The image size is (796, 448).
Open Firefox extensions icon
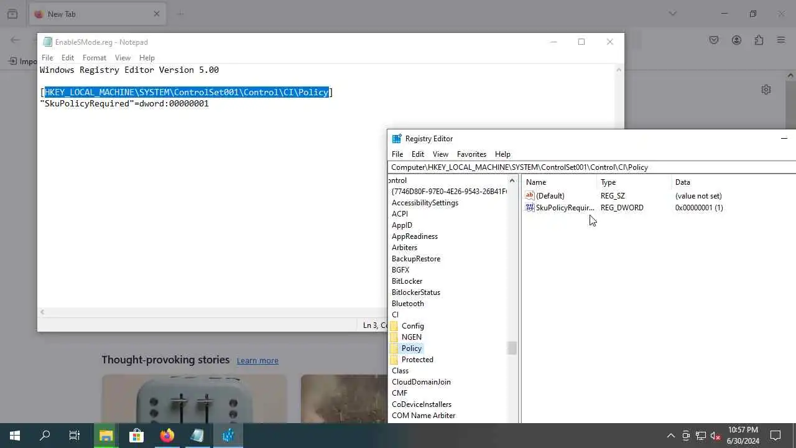[x=759, y=40]
